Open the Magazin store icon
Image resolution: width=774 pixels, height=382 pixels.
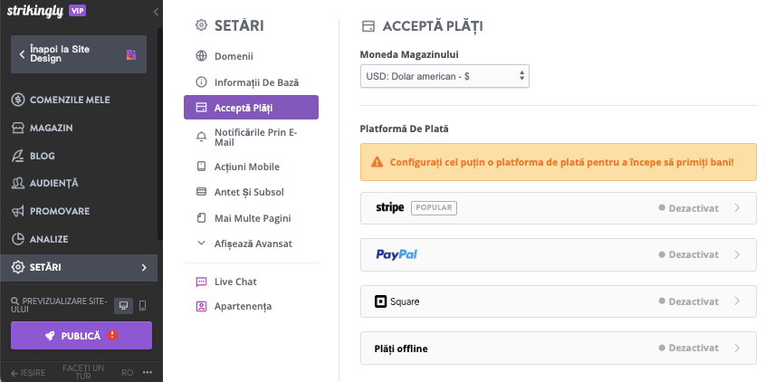click(18, 128)
